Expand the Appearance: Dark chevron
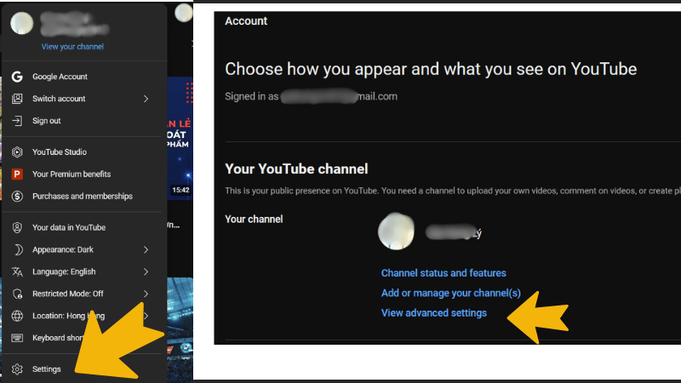 point(146,249)
